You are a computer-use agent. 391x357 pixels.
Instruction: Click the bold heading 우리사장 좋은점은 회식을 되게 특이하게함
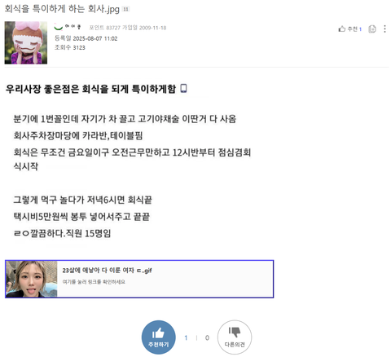(90, 89)
